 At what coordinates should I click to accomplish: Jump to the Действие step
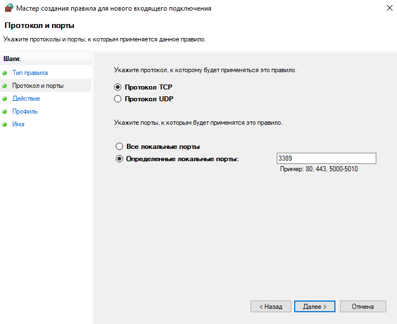(x=26, y=98)
